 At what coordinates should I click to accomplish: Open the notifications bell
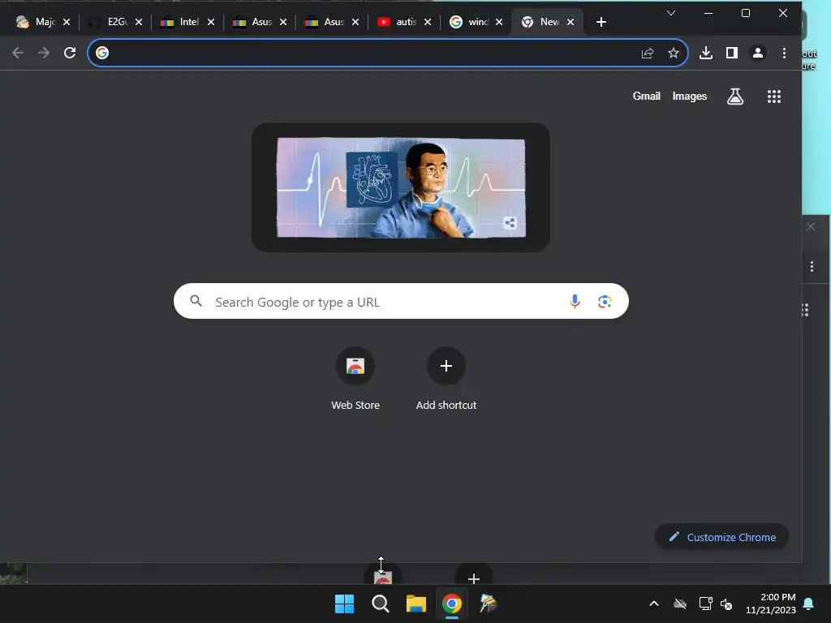[809, 604]
